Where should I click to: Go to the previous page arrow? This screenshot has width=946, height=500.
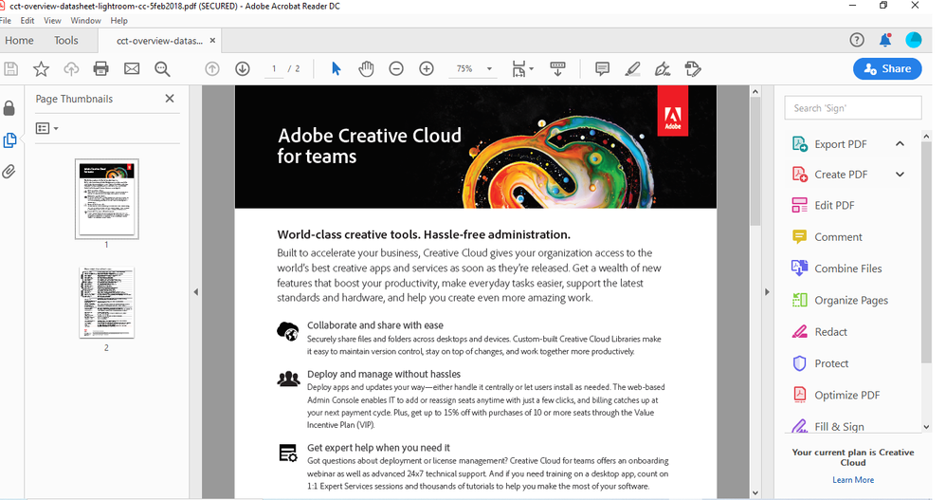tap(211, 69)
